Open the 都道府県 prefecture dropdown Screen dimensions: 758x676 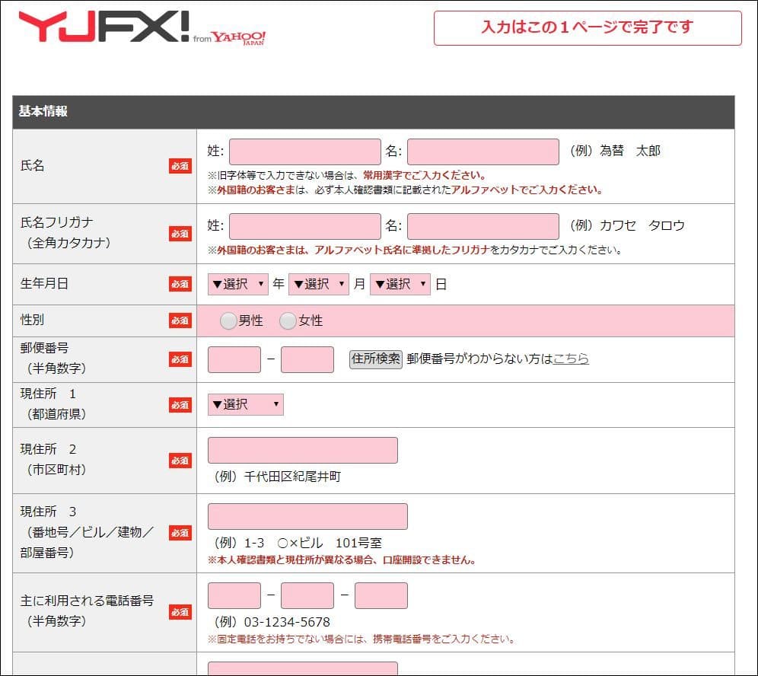246,404
